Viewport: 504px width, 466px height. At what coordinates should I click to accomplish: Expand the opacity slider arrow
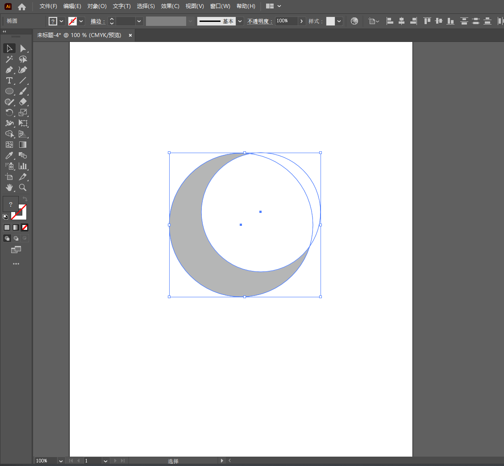tap(301, 21)
